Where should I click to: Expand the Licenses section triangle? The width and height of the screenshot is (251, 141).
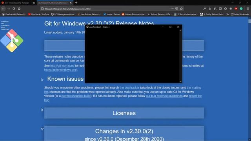[x=42, y=110]
